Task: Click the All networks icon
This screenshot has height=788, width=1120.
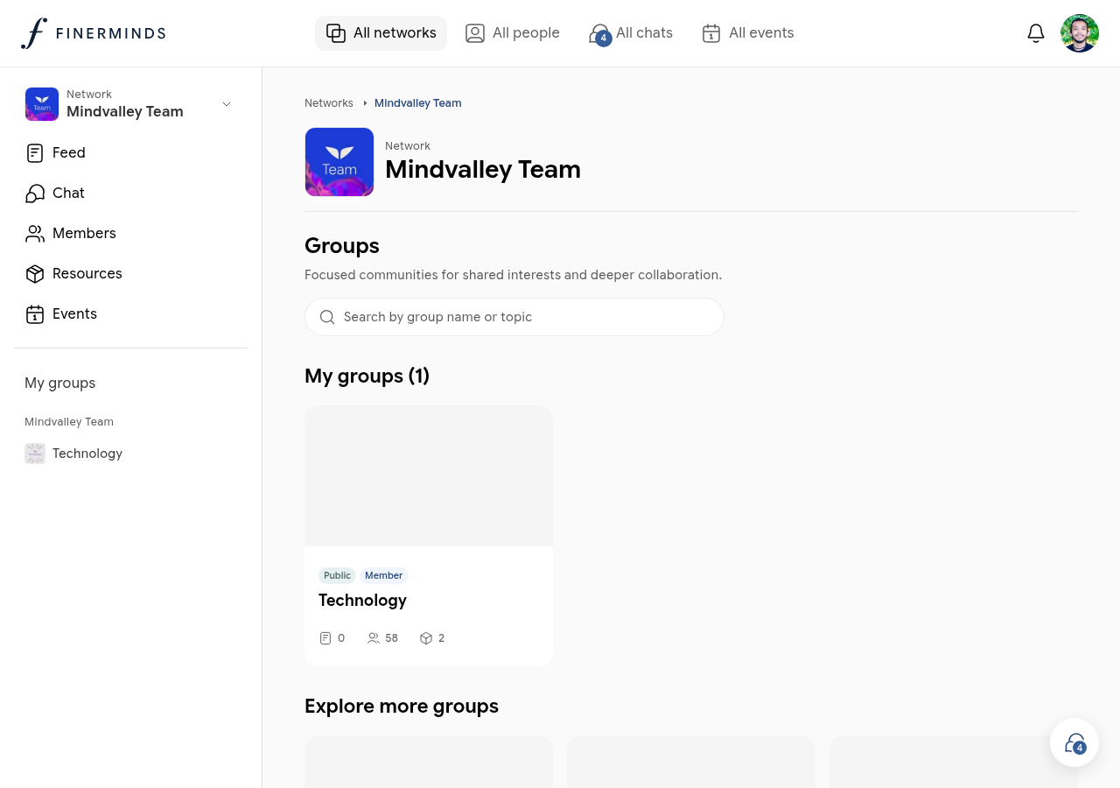Action: pos(336,33)
